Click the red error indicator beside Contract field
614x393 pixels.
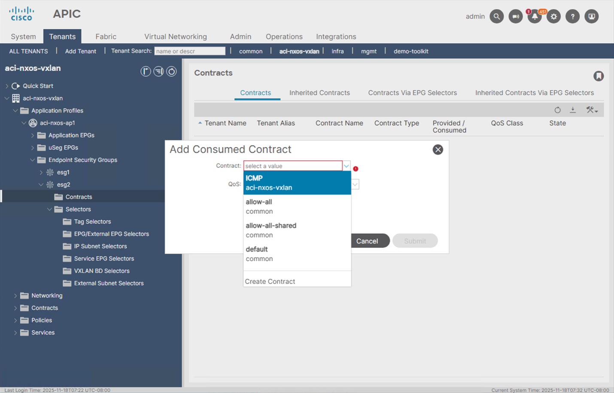point(356,169)
